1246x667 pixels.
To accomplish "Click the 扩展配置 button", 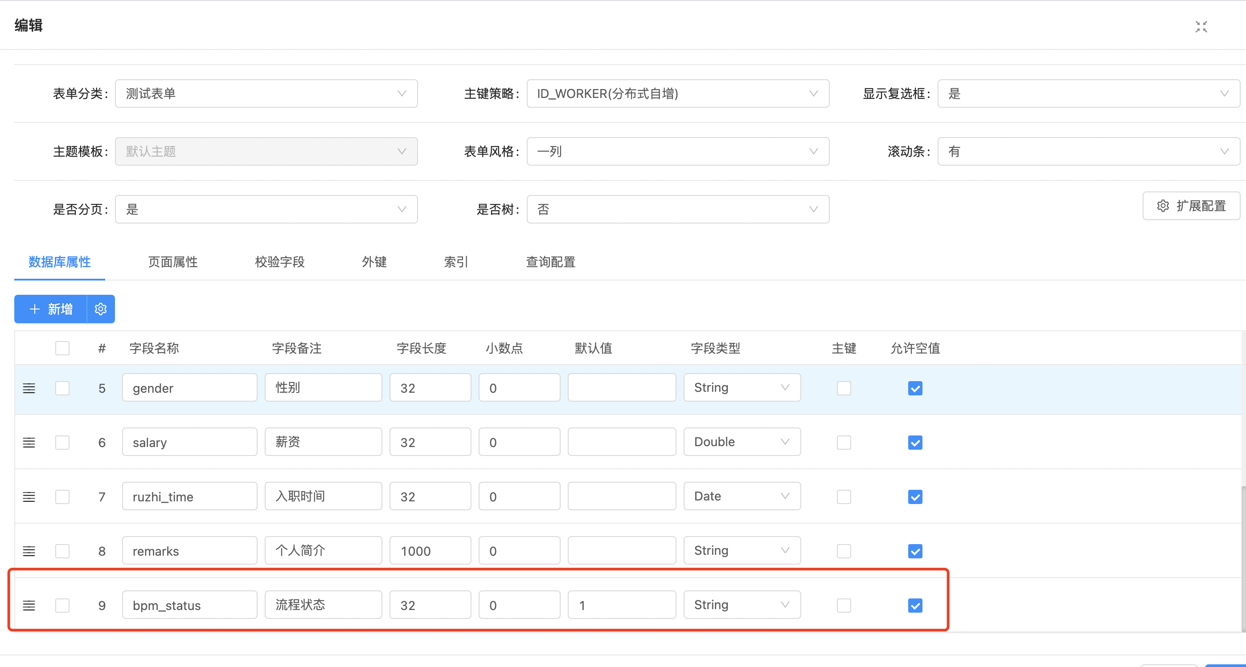I will point(1191,206).
